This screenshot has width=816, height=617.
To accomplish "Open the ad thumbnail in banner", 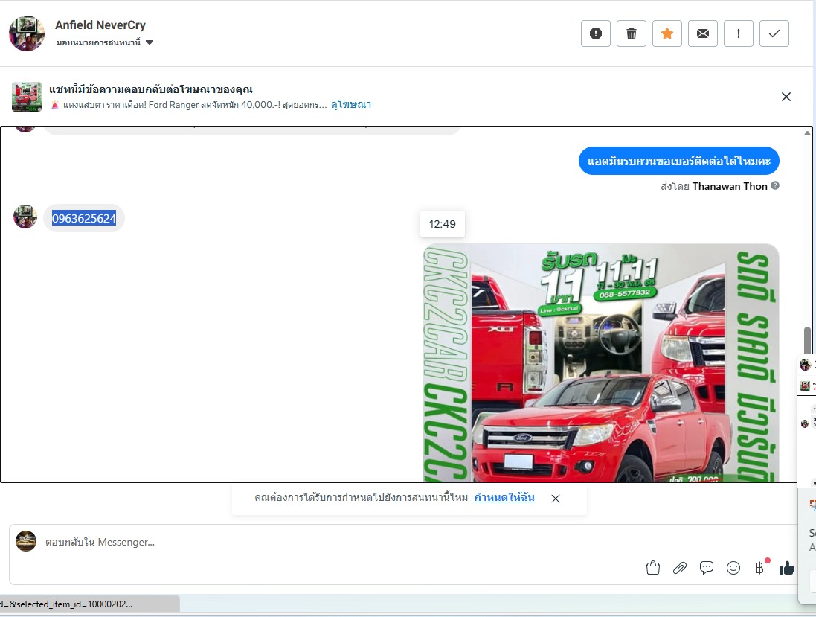I will [27, 96].
